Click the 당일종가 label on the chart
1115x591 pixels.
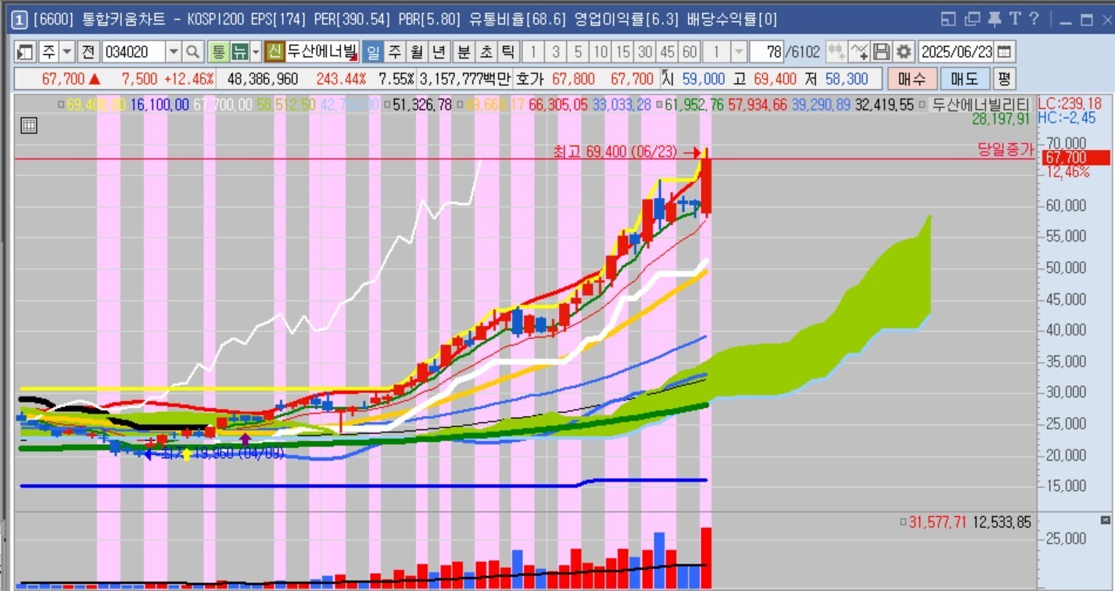1006,149
